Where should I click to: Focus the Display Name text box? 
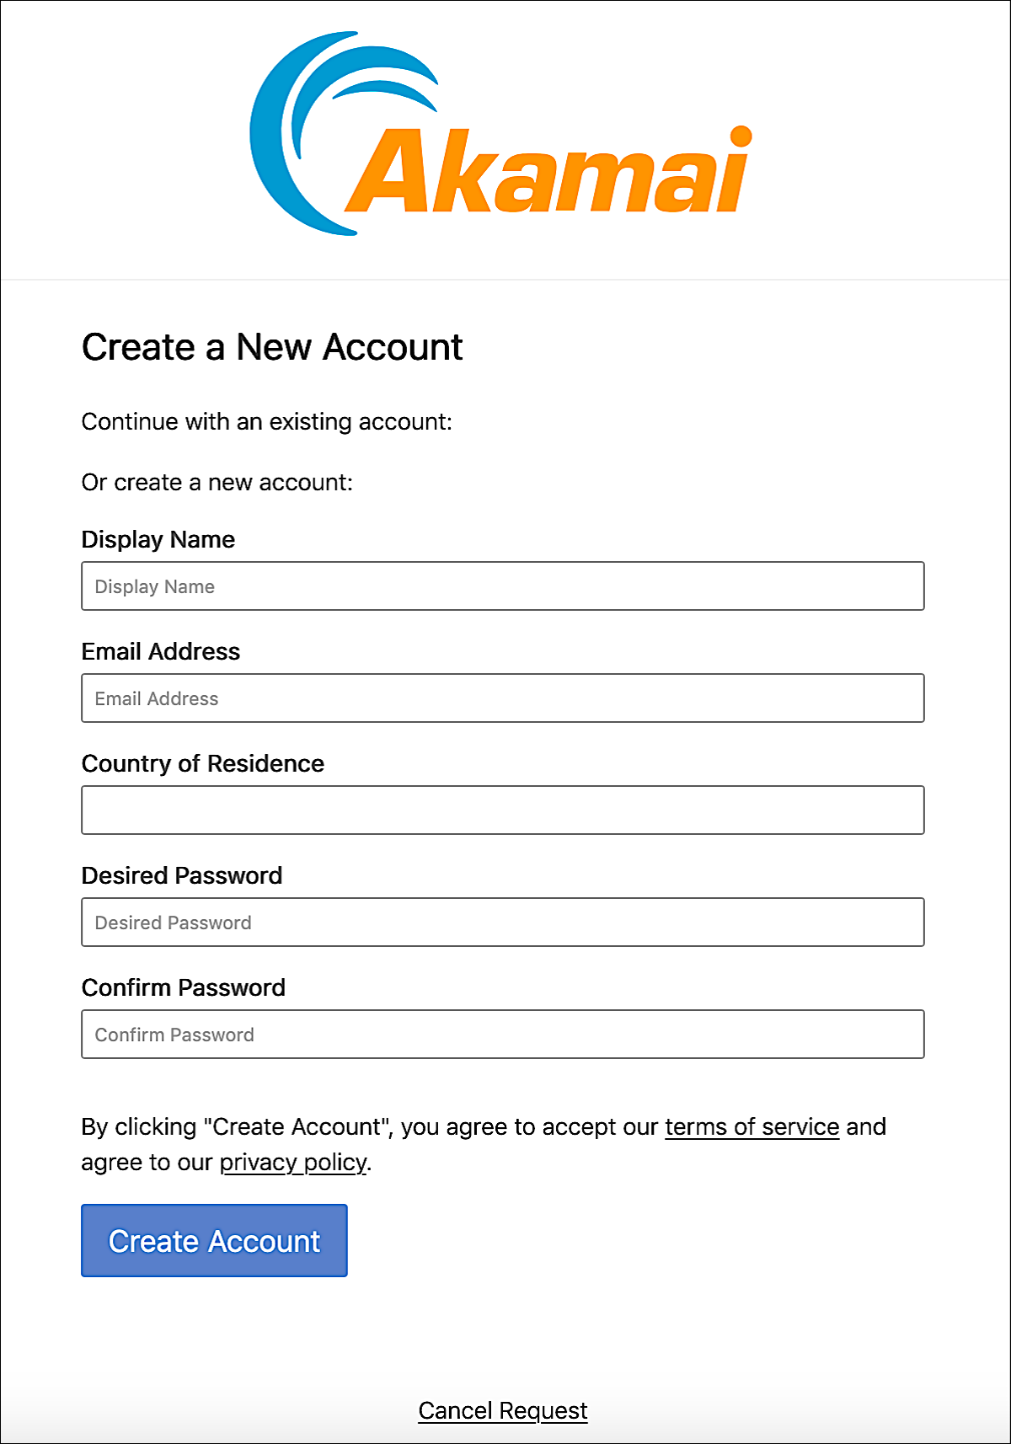tap(502, 586)
